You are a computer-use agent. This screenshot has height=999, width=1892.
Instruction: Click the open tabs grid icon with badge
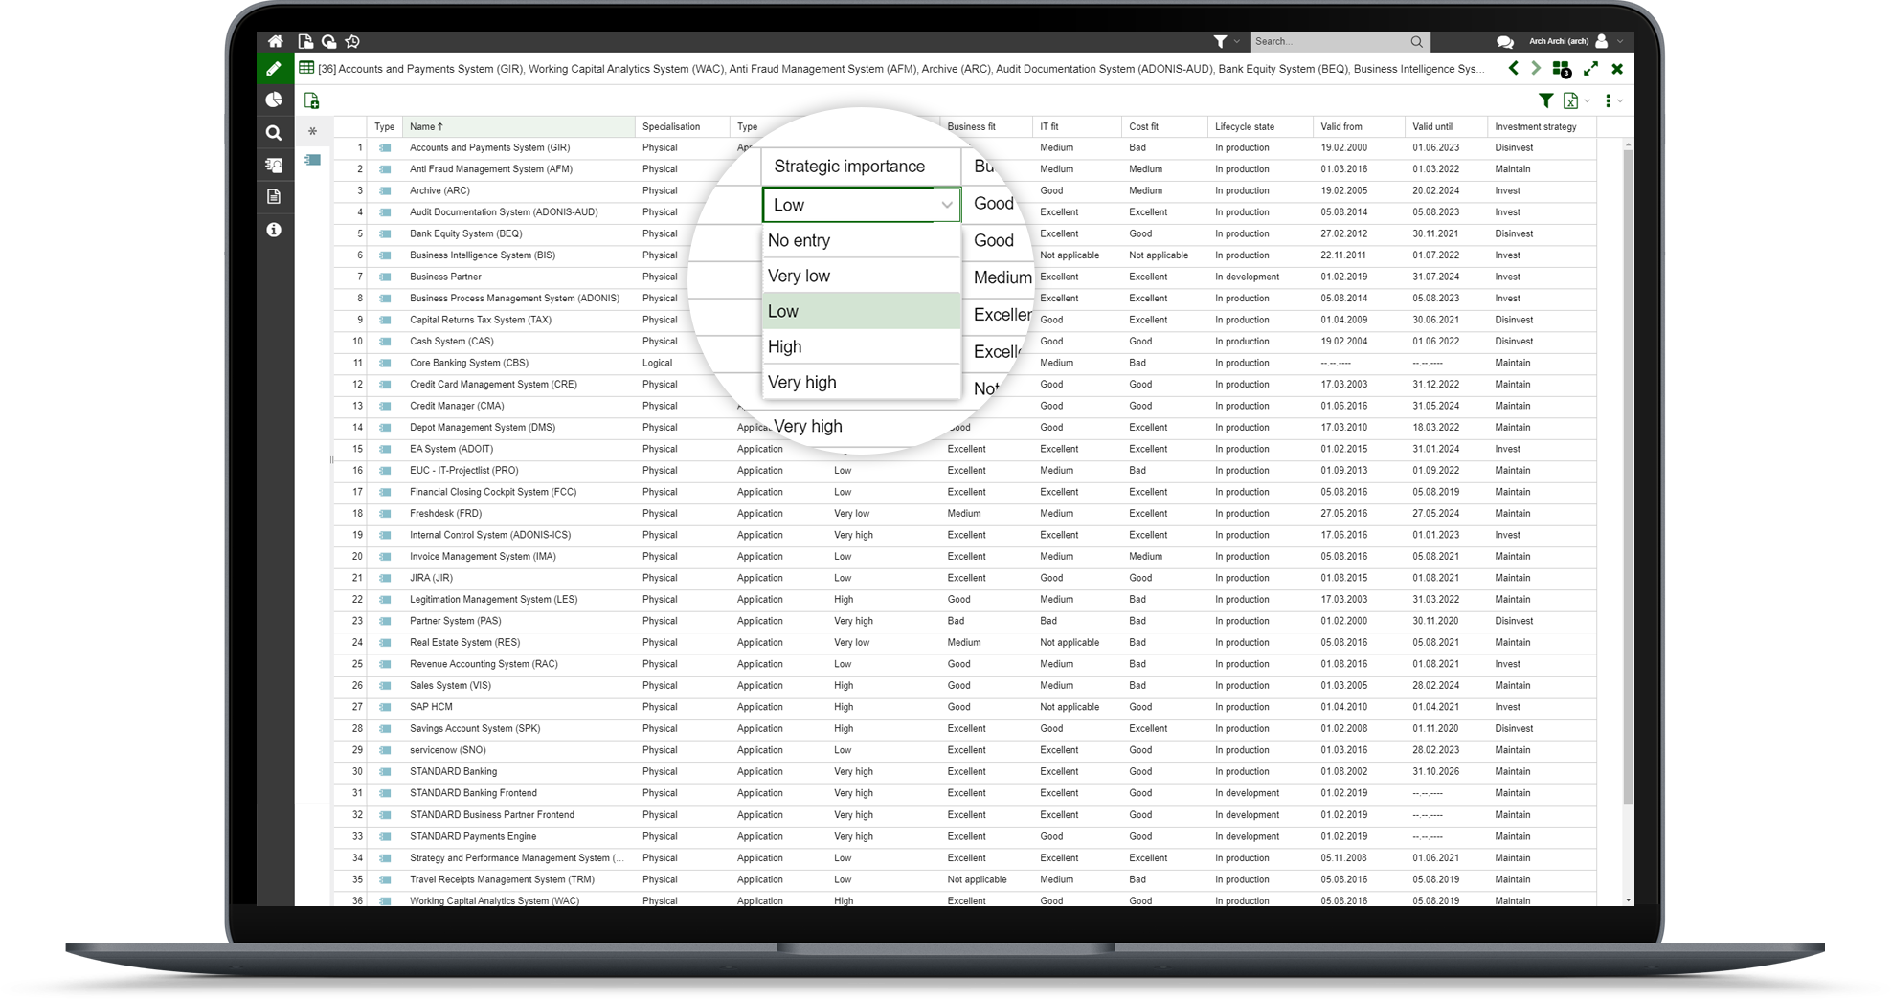pos(1562,69)
